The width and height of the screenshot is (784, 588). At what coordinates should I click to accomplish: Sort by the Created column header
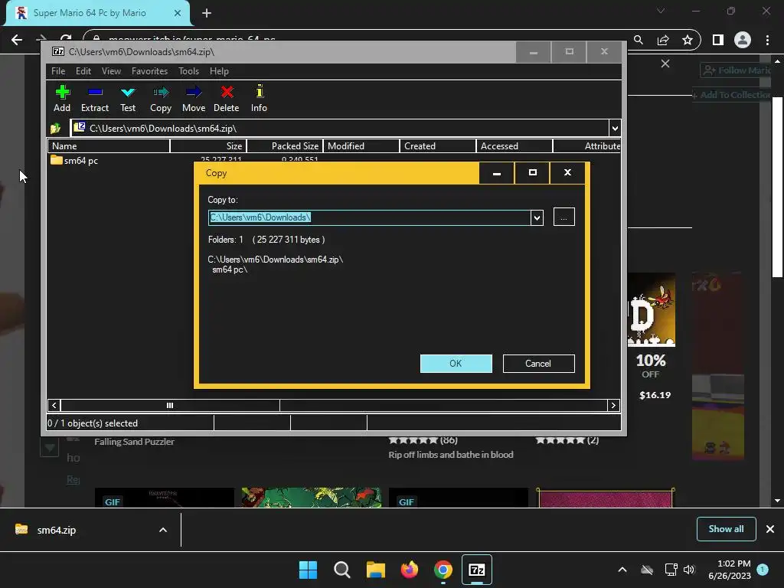438,146
